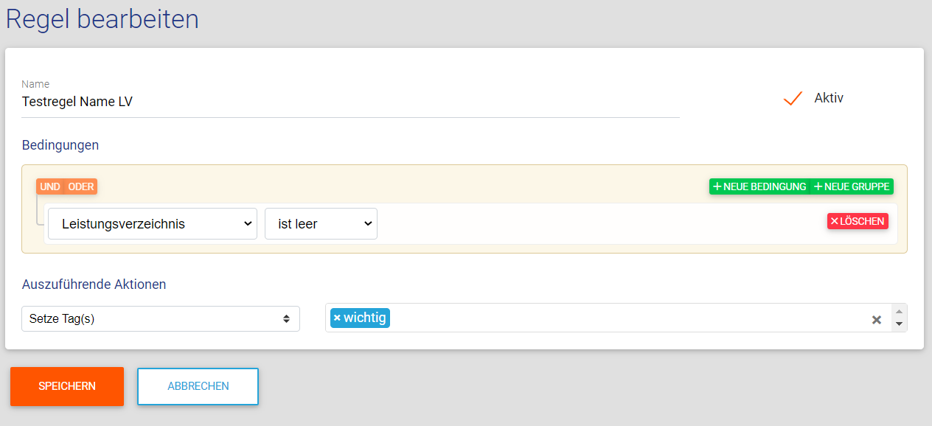The image size is (932, 426).
Task: Toggle the orange Aktiv checkmark
Action: click(x=793, y=99)
